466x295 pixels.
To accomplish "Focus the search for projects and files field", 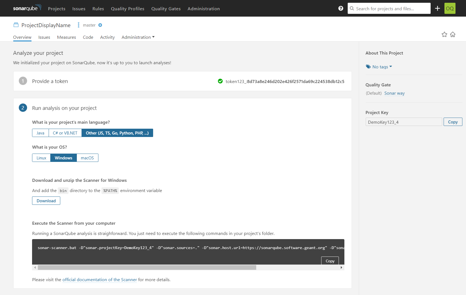I will pos(389,8).
